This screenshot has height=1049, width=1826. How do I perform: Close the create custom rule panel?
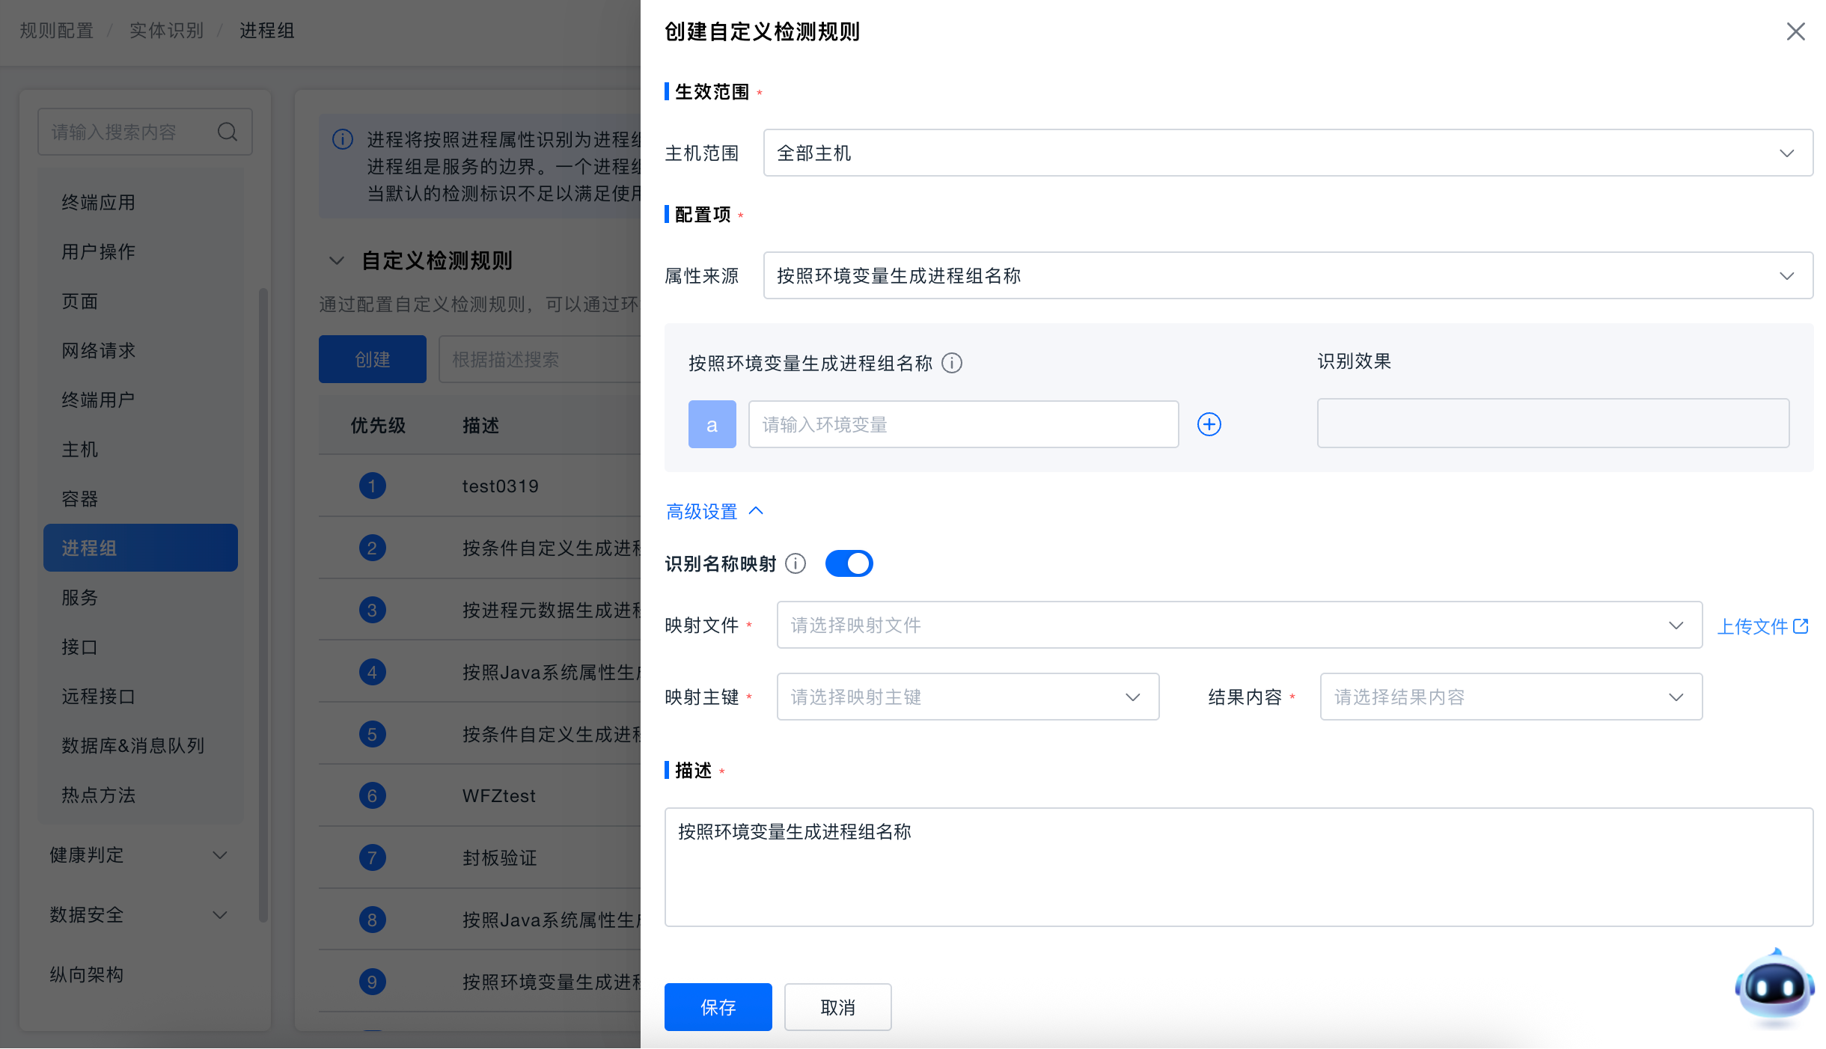(1795, 31)
